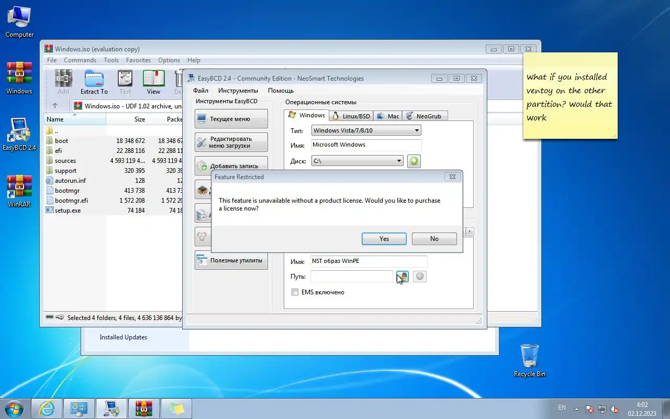Open Favorites menu in WinRAR
The image size is (670, 419).
pos(138,60)
